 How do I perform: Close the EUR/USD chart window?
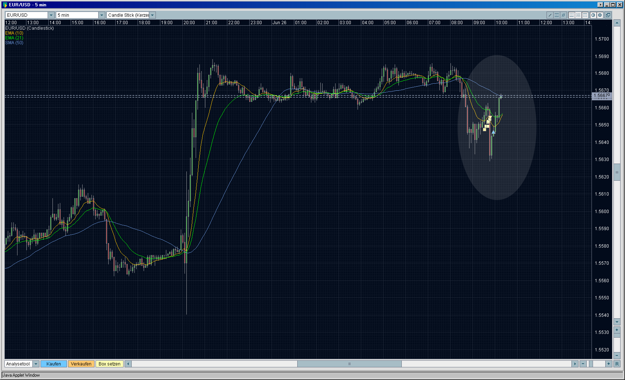(619, 5)
